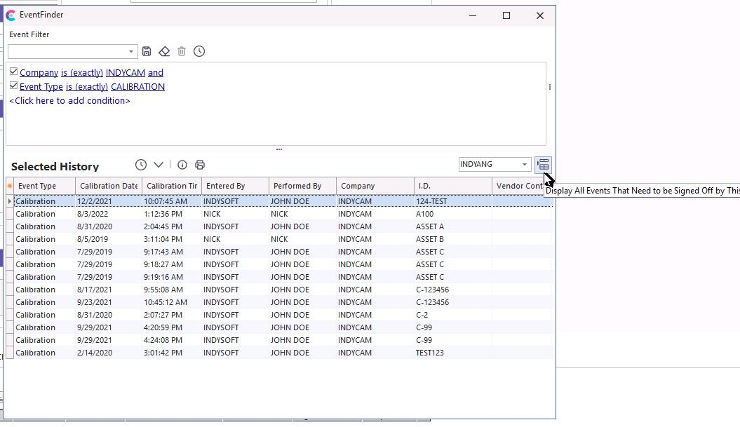Print the selected history list
This screenshot has height=427, width=740.
(x=200, y=165)
